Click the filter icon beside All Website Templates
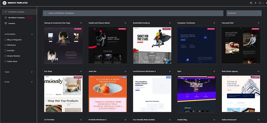The image size is (267, 123). point(6,12)
